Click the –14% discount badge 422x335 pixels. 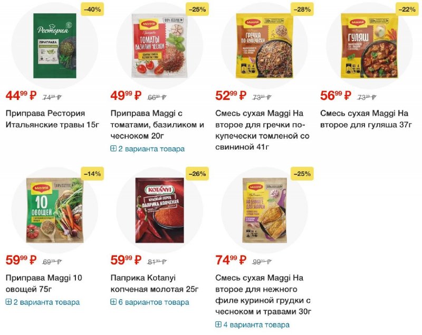[92, 174]
